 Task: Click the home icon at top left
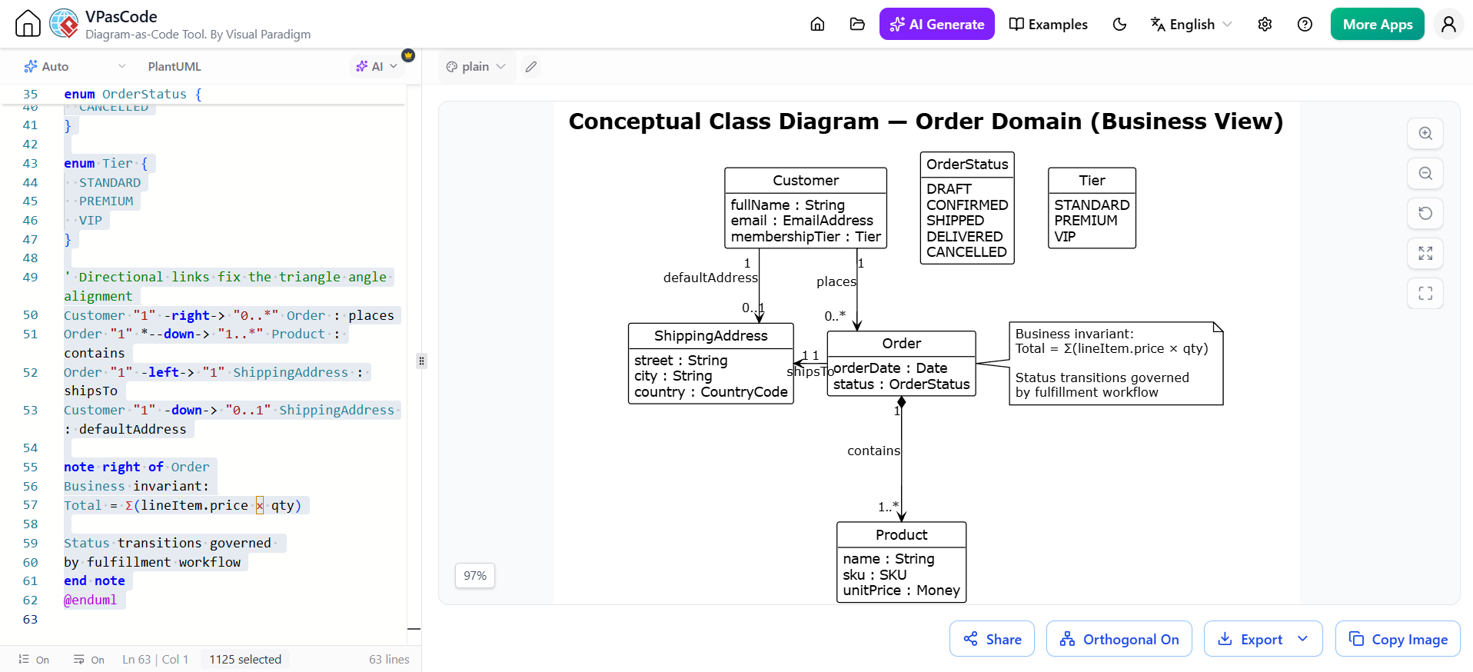(x=28, y=24)
